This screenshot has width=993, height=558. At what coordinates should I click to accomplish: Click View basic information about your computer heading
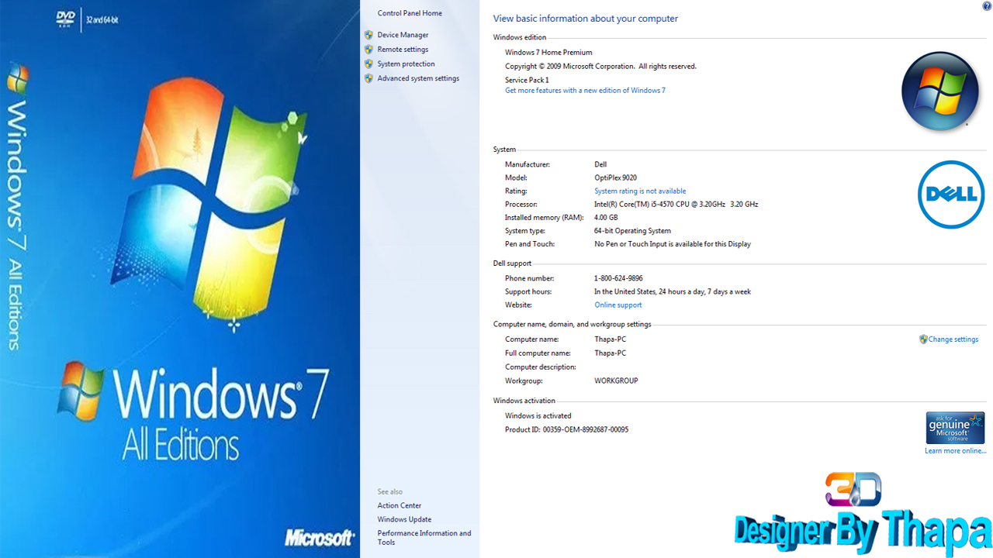pos(585,19)
